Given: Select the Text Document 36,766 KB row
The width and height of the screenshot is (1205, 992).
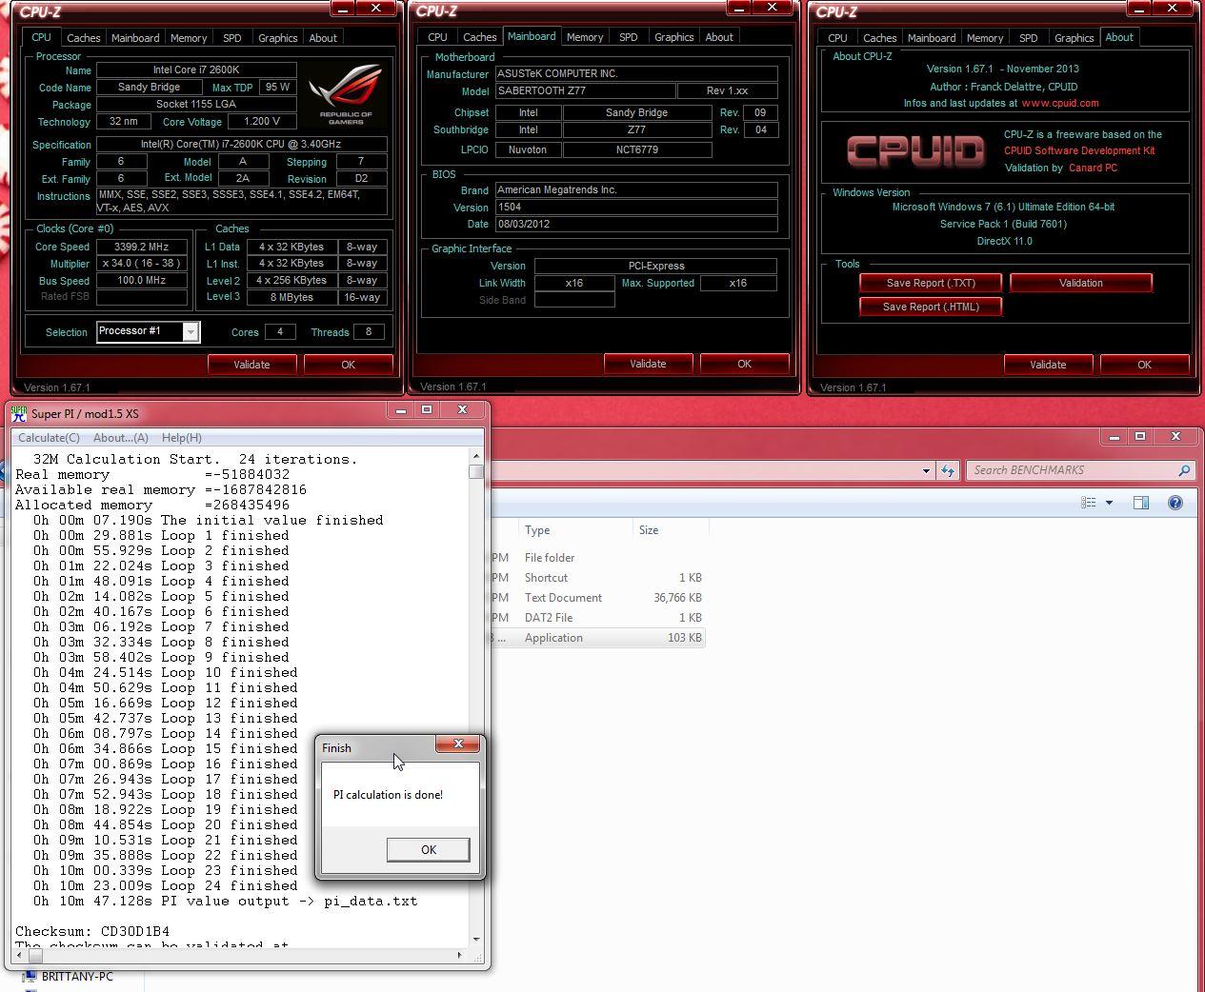Looking at the screenshot, I should tap(598, 598).
